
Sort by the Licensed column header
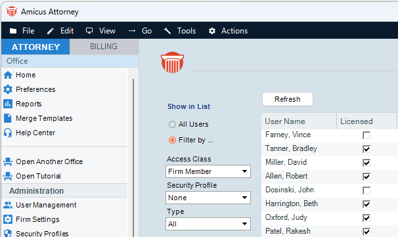[x=366, y=121]
